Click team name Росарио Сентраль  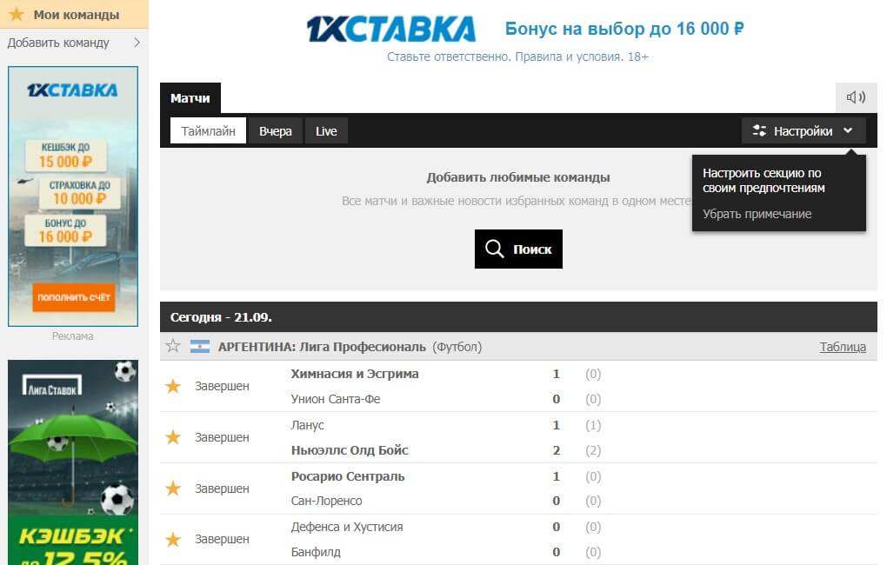[x=348, y=476]
